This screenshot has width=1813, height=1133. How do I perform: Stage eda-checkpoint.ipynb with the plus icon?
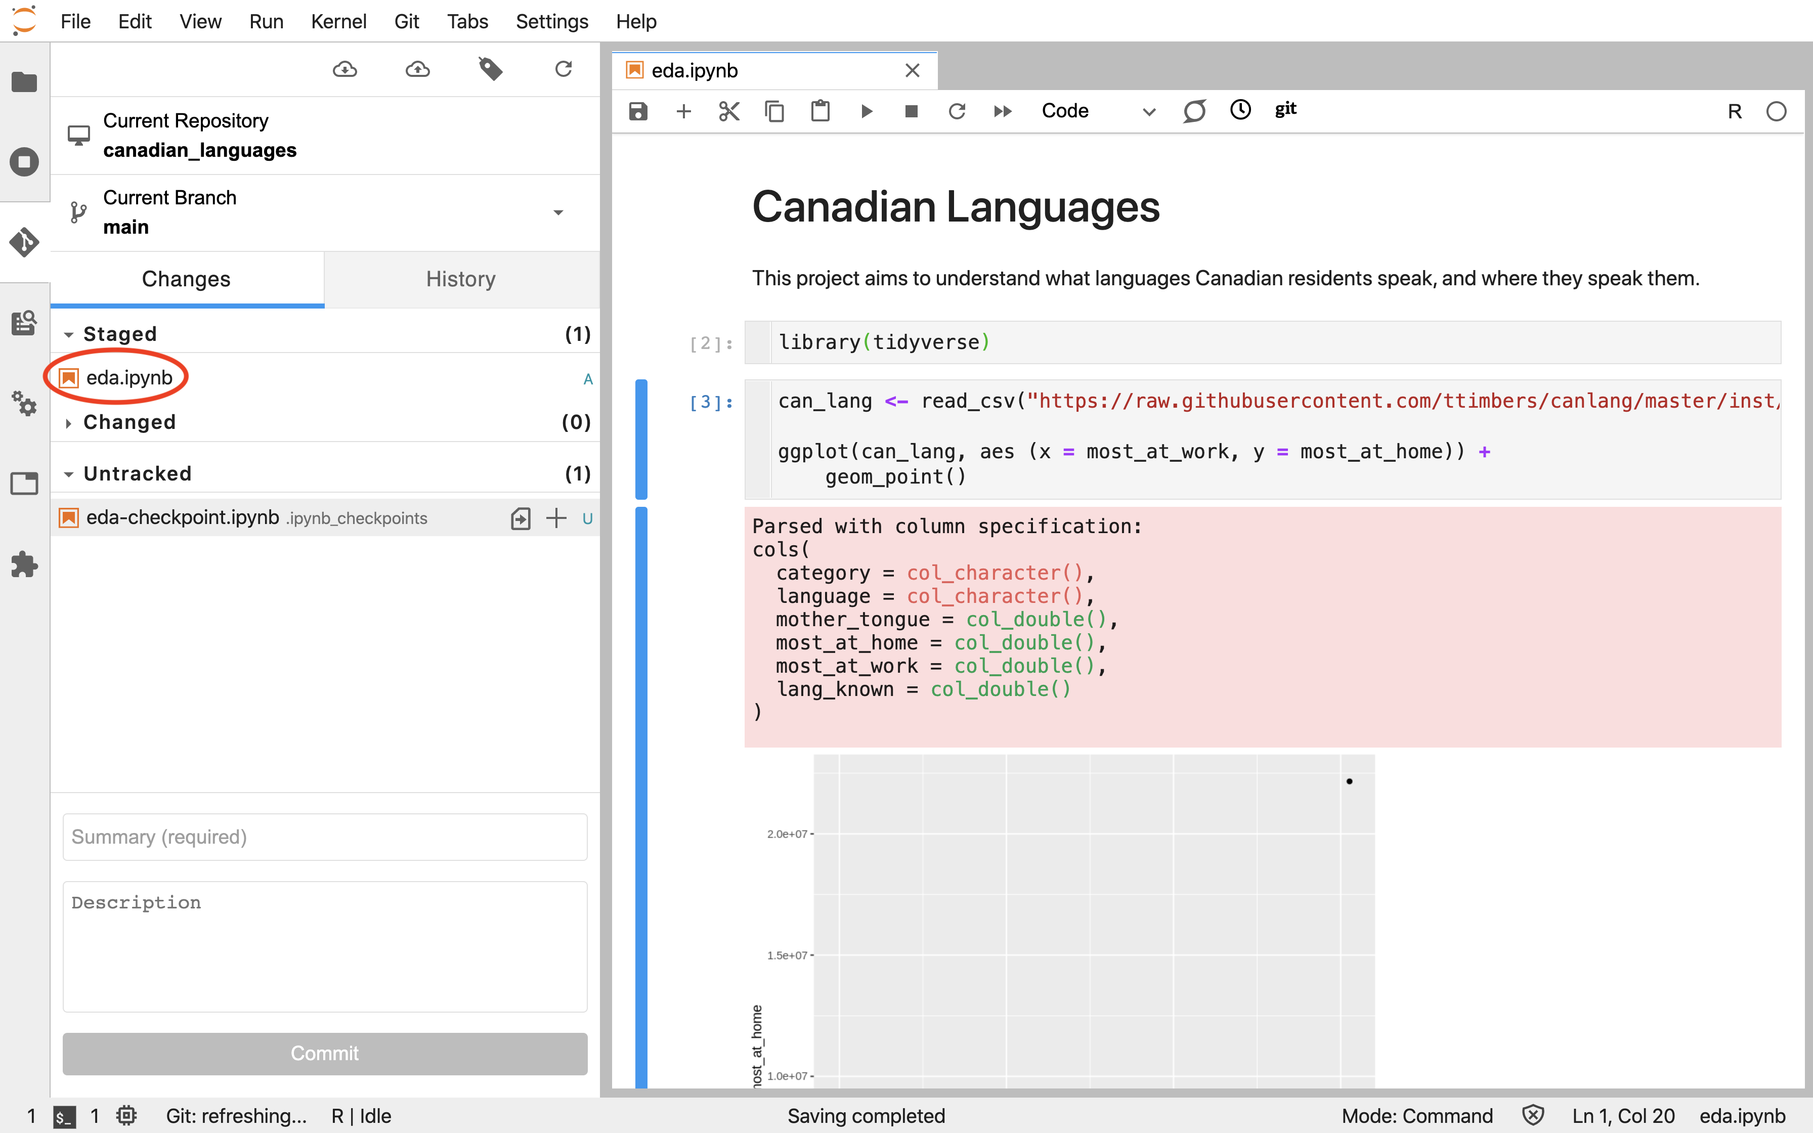coord(556,518)
